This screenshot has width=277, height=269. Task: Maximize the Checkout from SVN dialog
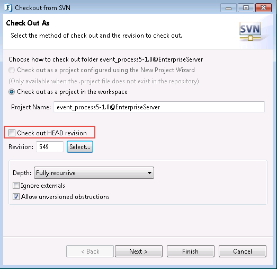(x=246, y=8)
